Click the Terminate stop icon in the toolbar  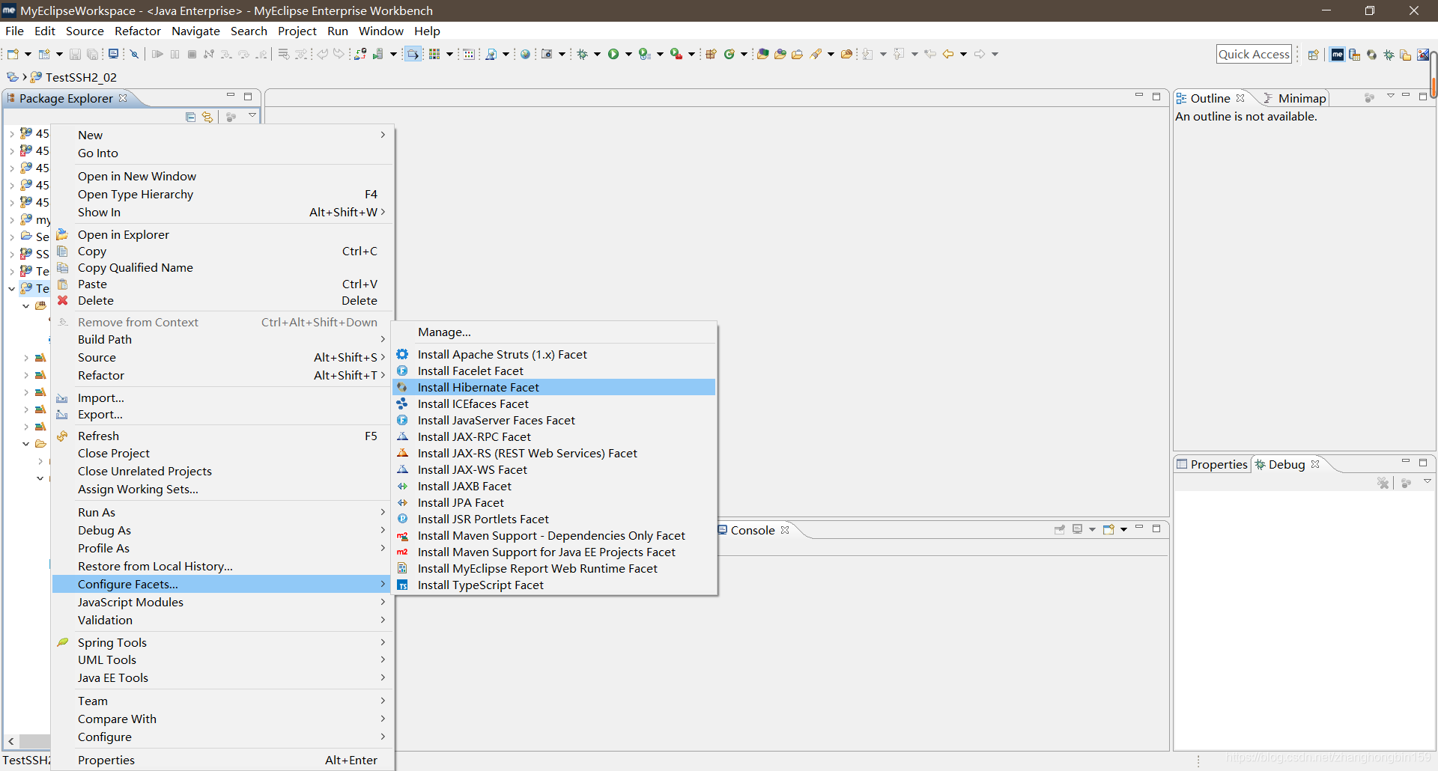[x=192, y=54]
